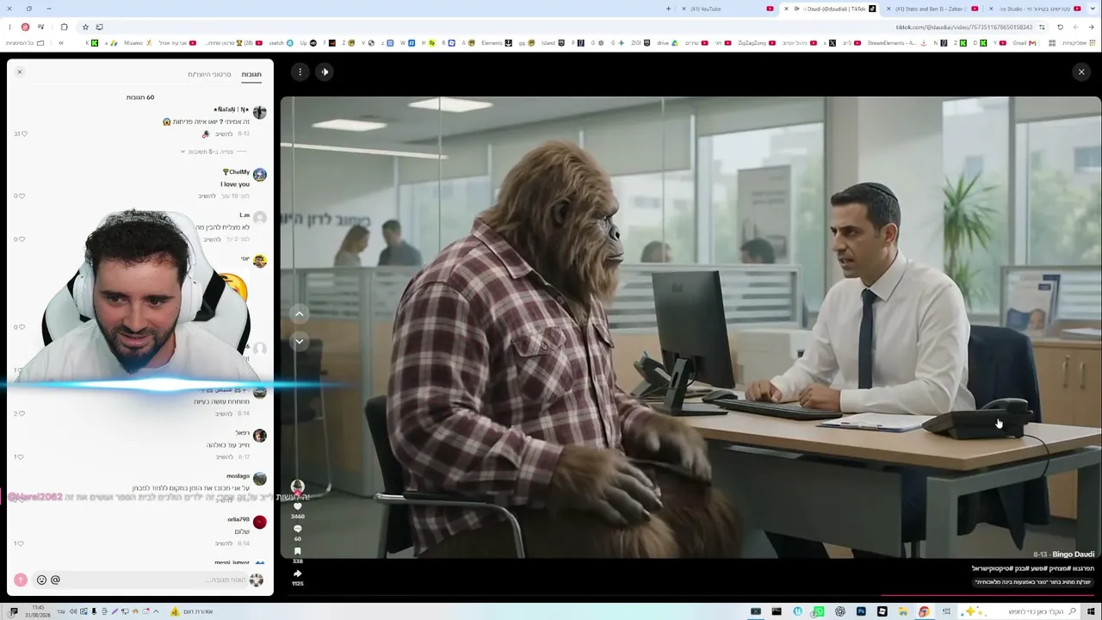1102x620 pixels.
Task: Like the comment by L.m
Action: click(23, 239)
